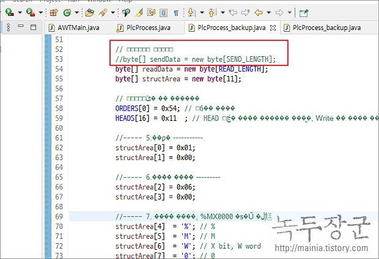Open the Back history dropdown
This screenshot has width=379, height=259.
(x=268, y=13)
